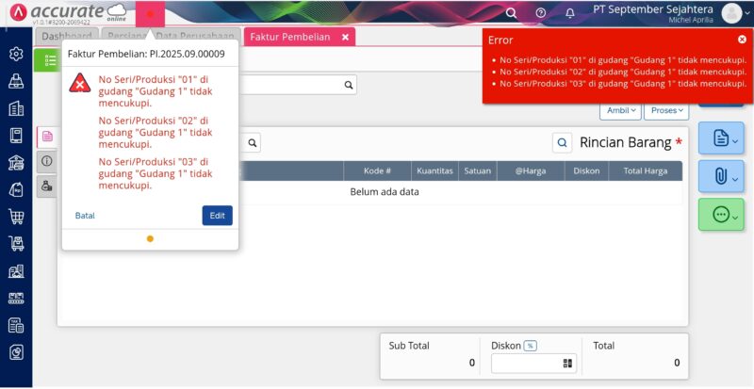Expand the Proses dropdown
This screenshot has width=754, height=389.
tap(669, 110)
